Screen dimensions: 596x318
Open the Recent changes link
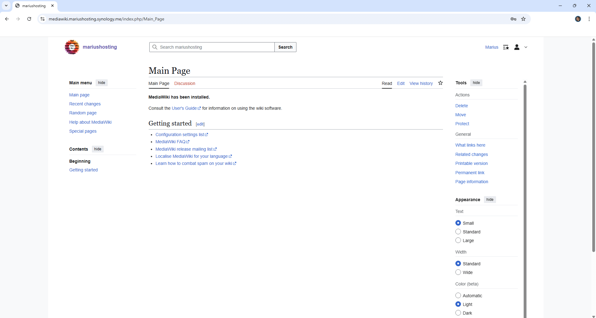pos(85,104)
